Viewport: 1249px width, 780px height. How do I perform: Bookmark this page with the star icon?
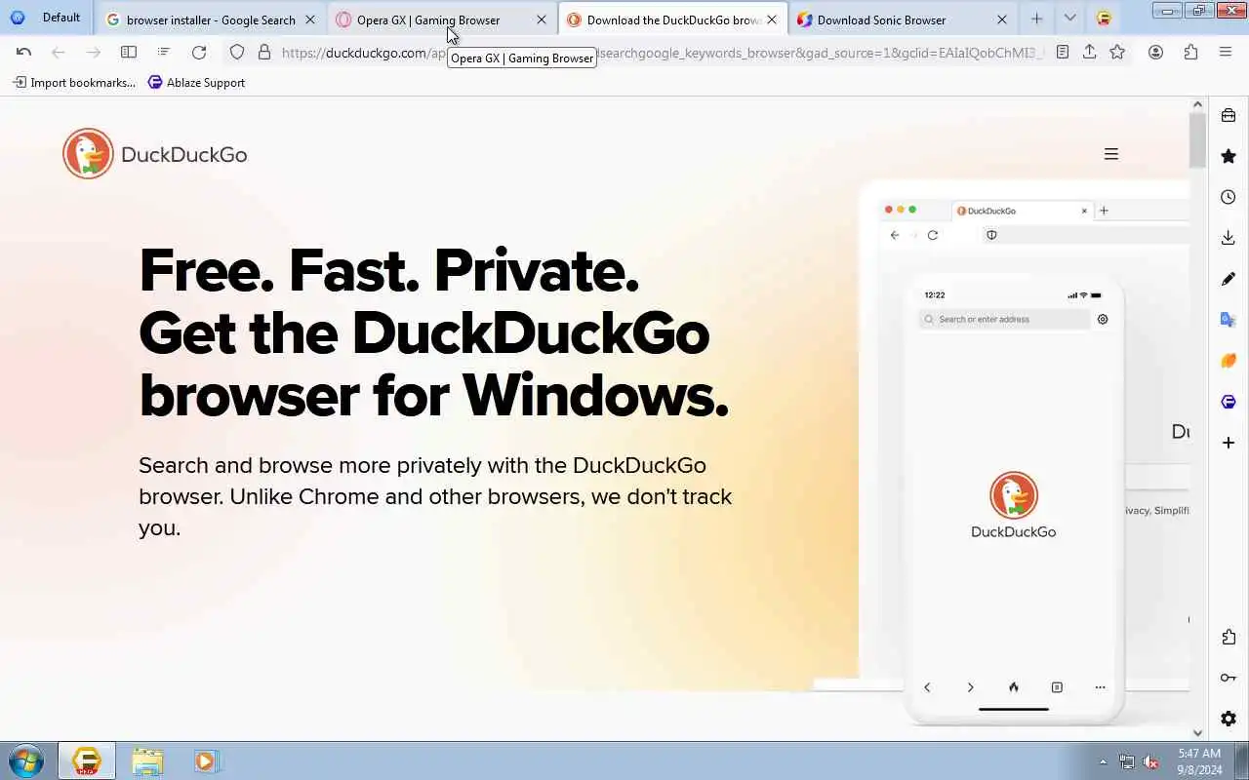coord(1117,53)
